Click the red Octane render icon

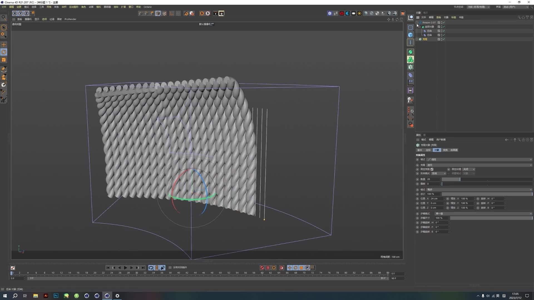click(x=342, y=13)
